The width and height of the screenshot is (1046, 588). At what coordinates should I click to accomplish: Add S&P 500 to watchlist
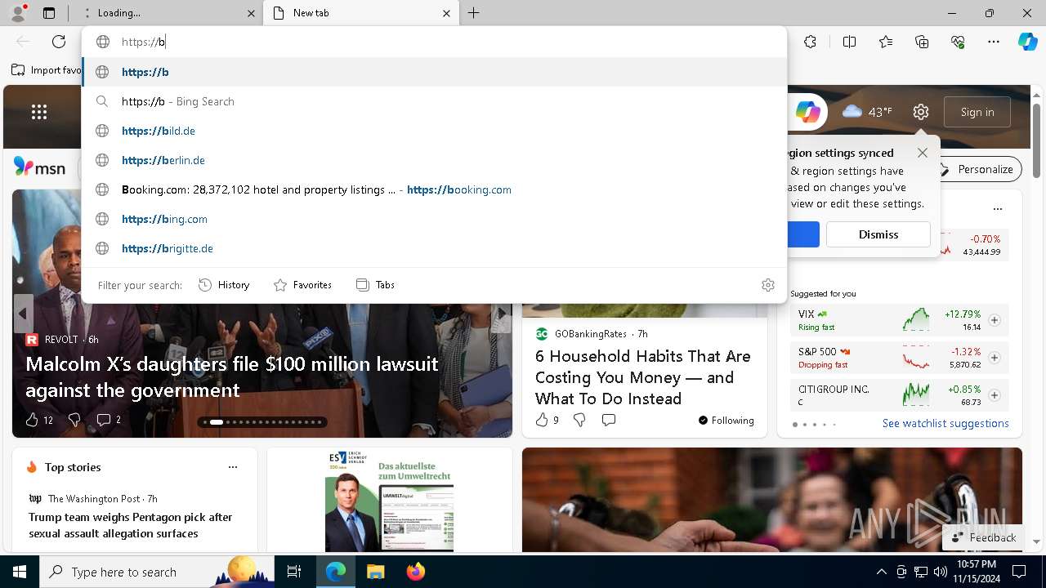pyautogui.click(x=995, y=358)
